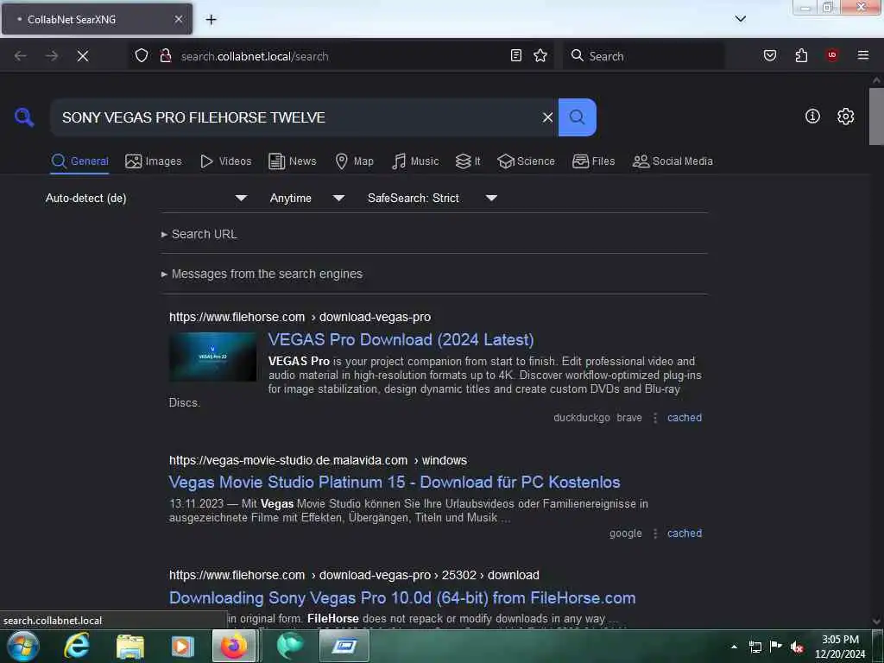Close the CollabNet SearXNG tab
The image size is (884, 663).
[x=178, y=19]
